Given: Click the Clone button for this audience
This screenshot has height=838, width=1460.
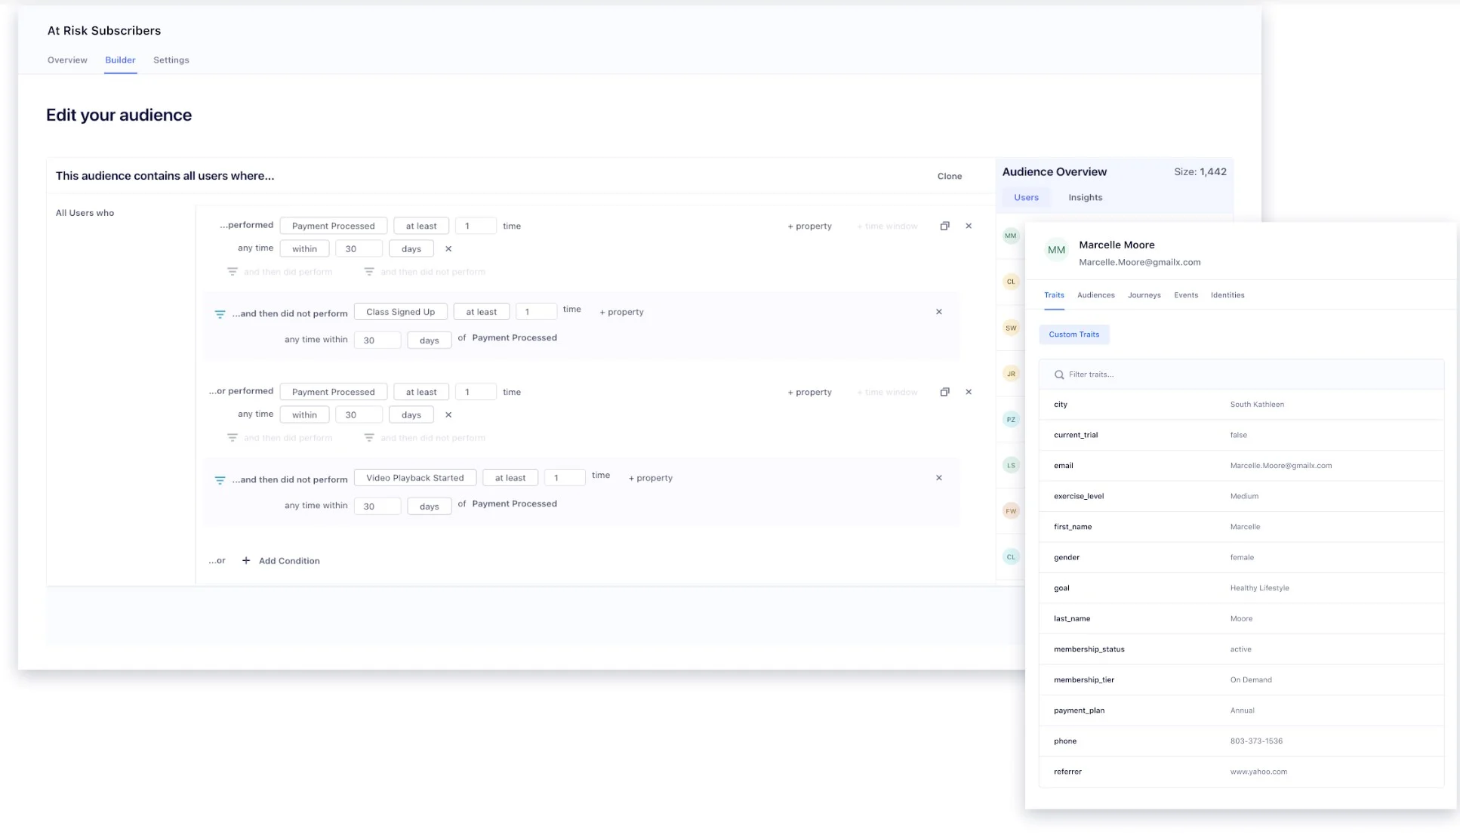Looking at the screenshot, I should pyautogui.click(x=950, y=175).
